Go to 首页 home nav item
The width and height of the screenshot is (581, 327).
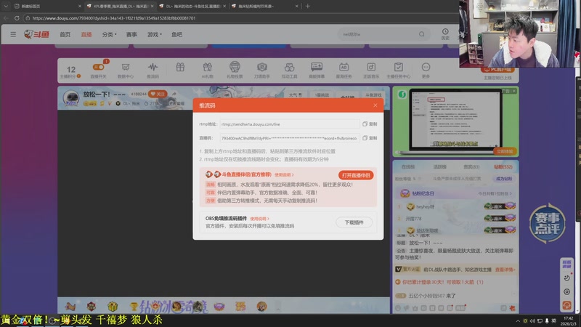tap(65, 34)
